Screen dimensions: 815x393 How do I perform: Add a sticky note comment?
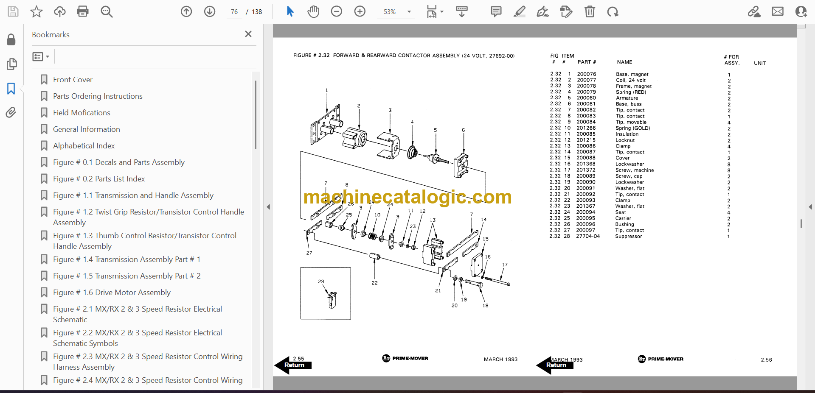tap(496, 11)
